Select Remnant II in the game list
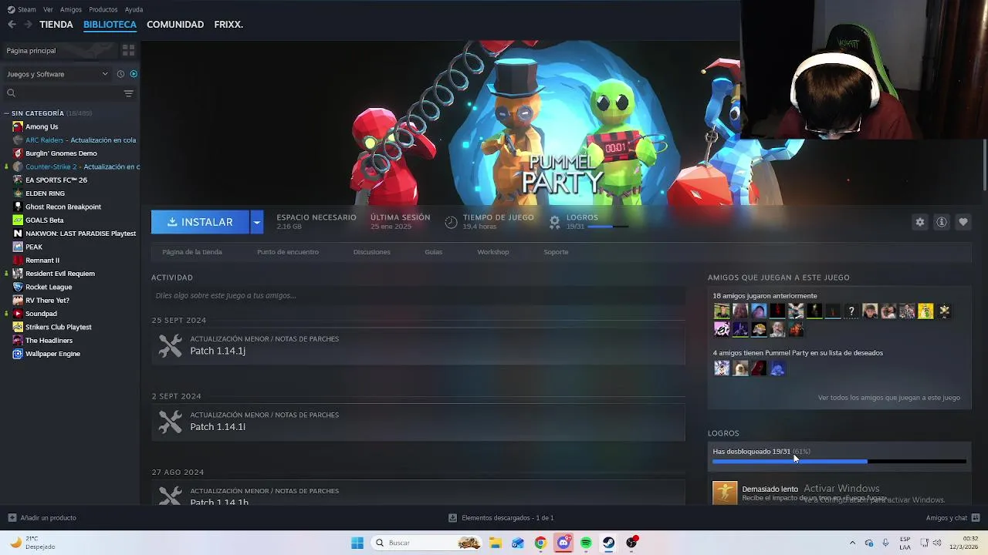988x555 pixels. point(42,261)
